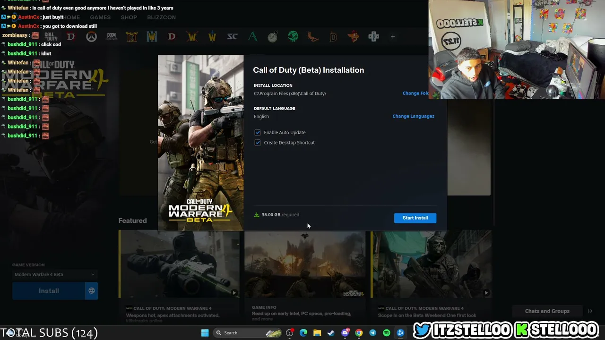
Task: Open the GAMES tab in Battle.net
Action: [x=100, y=17]
